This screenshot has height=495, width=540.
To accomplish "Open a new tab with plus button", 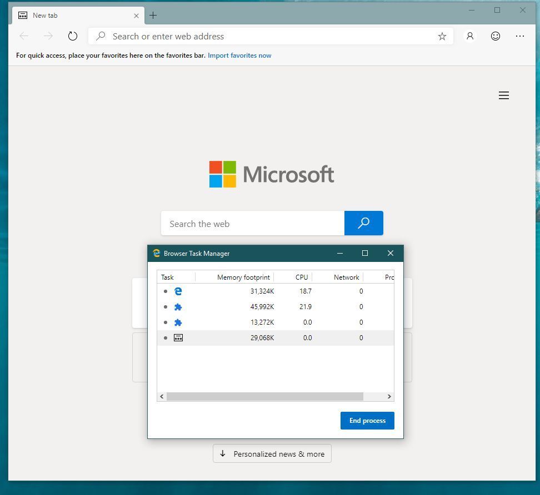I will pos(153,16).
